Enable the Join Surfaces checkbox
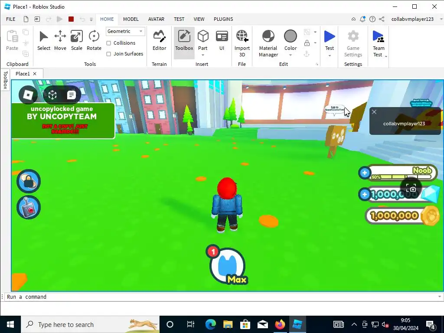The image size is (444, 333). tap(108, 54)
